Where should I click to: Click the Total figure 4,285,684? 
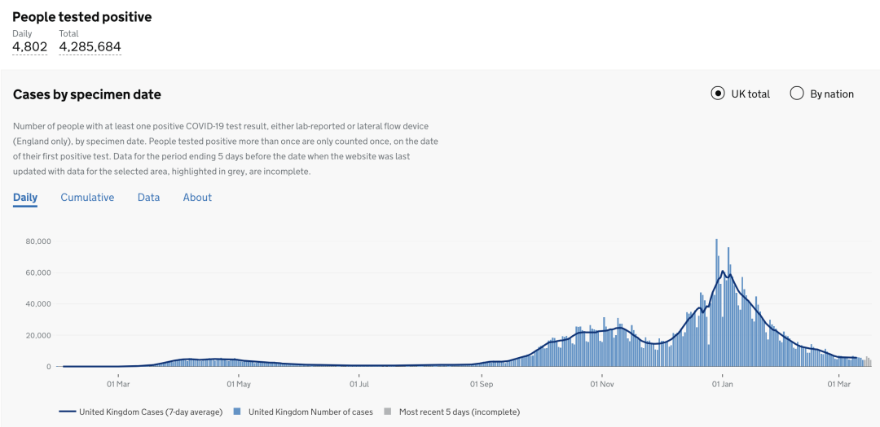coord(90,47)
